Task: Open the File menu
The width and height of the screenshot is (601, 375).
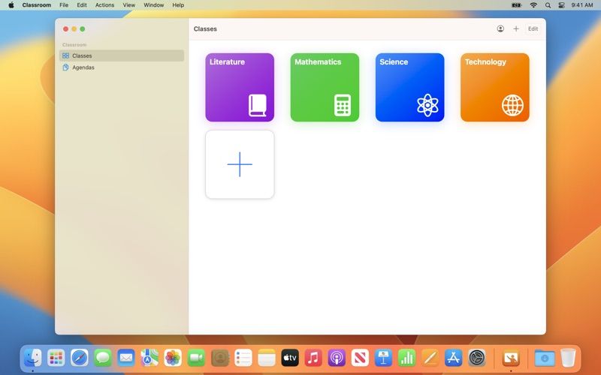Action: click(x=64, y=5)
